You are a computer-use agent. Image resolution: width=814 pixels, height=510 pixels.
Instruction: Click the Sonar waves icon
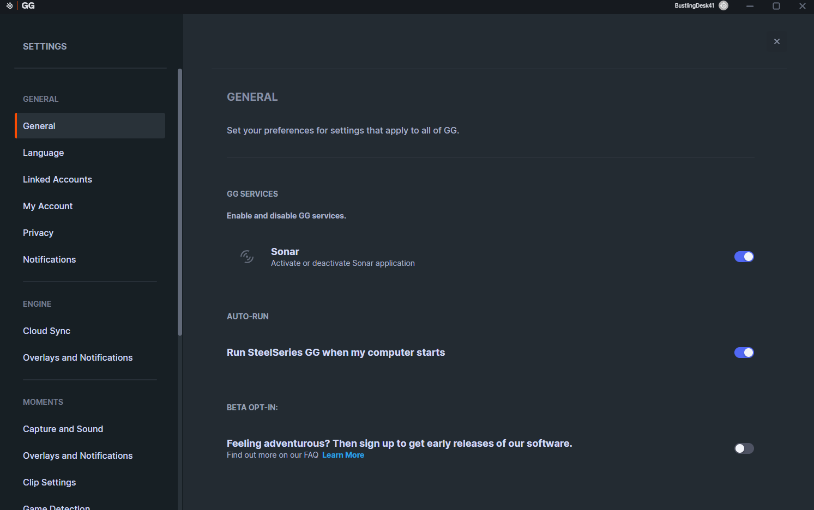click(247, 257)
